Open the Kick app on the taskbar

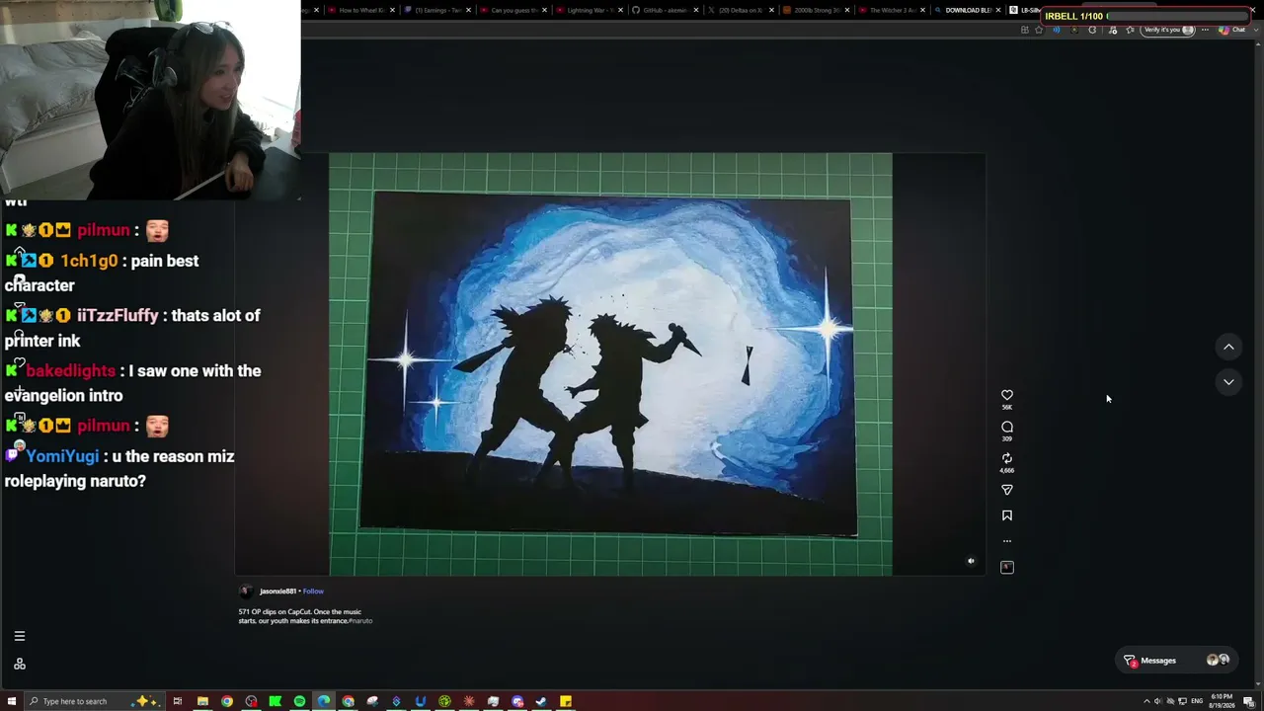point(276,701)
